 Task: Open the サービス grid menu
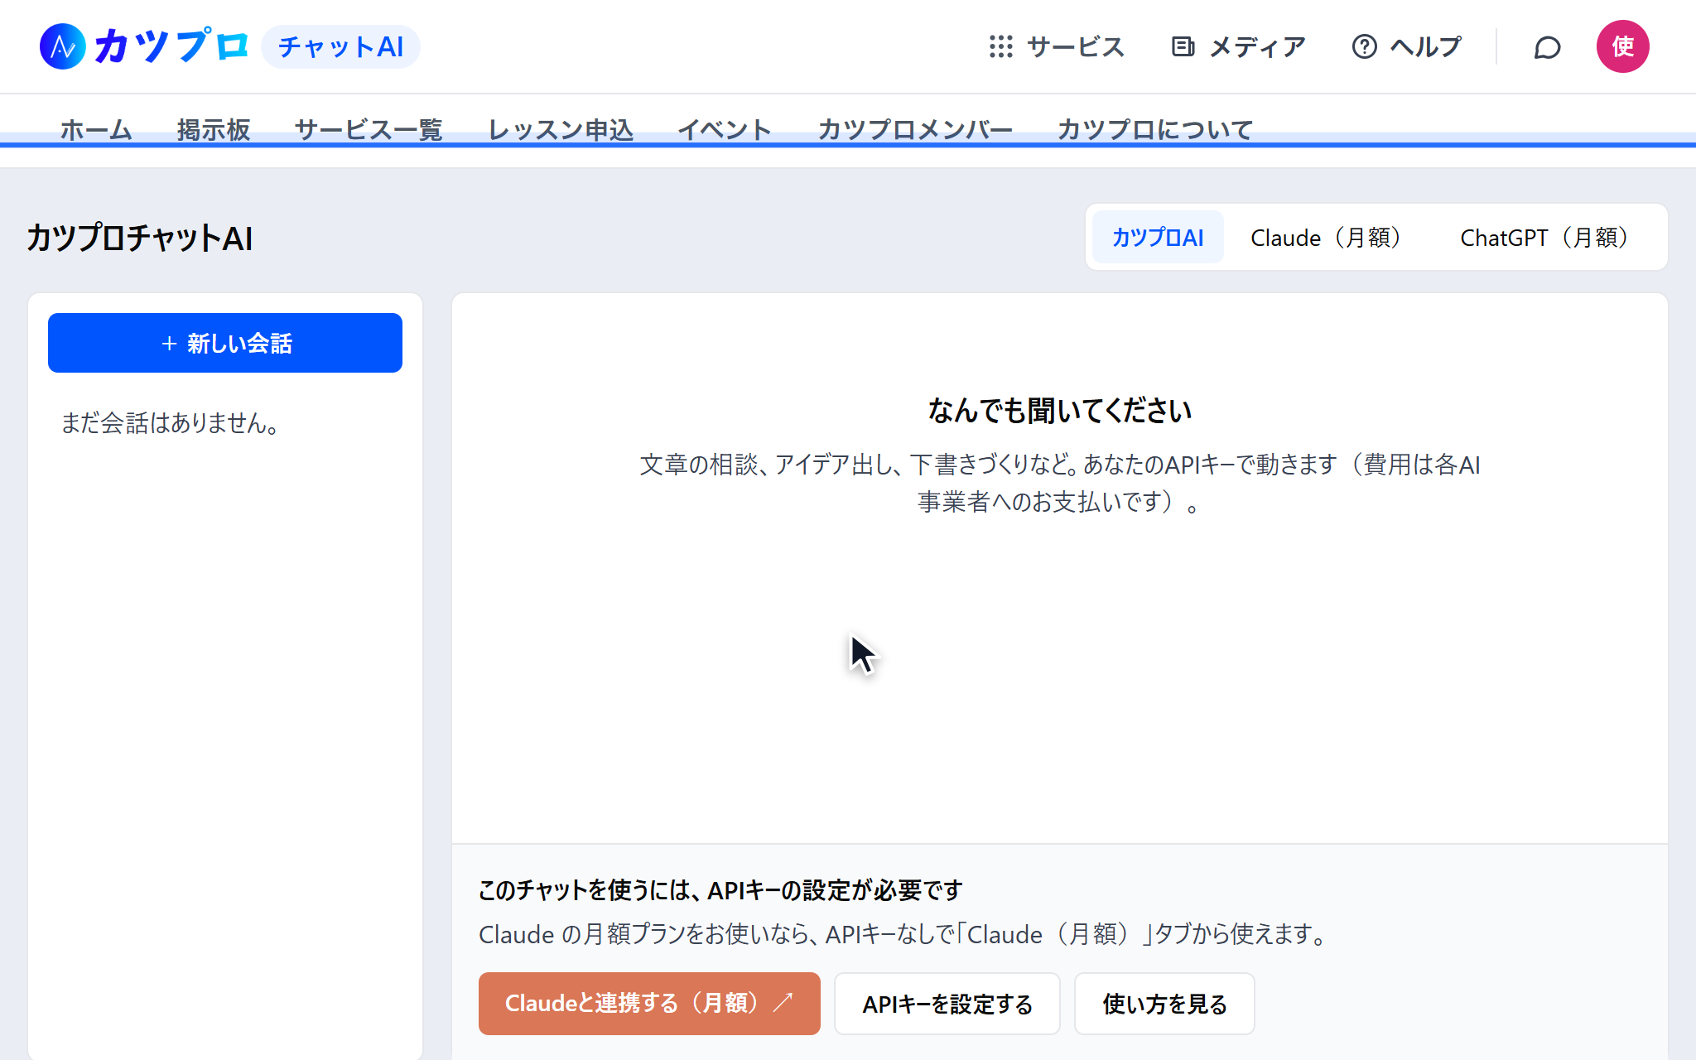coord(1057,46)
